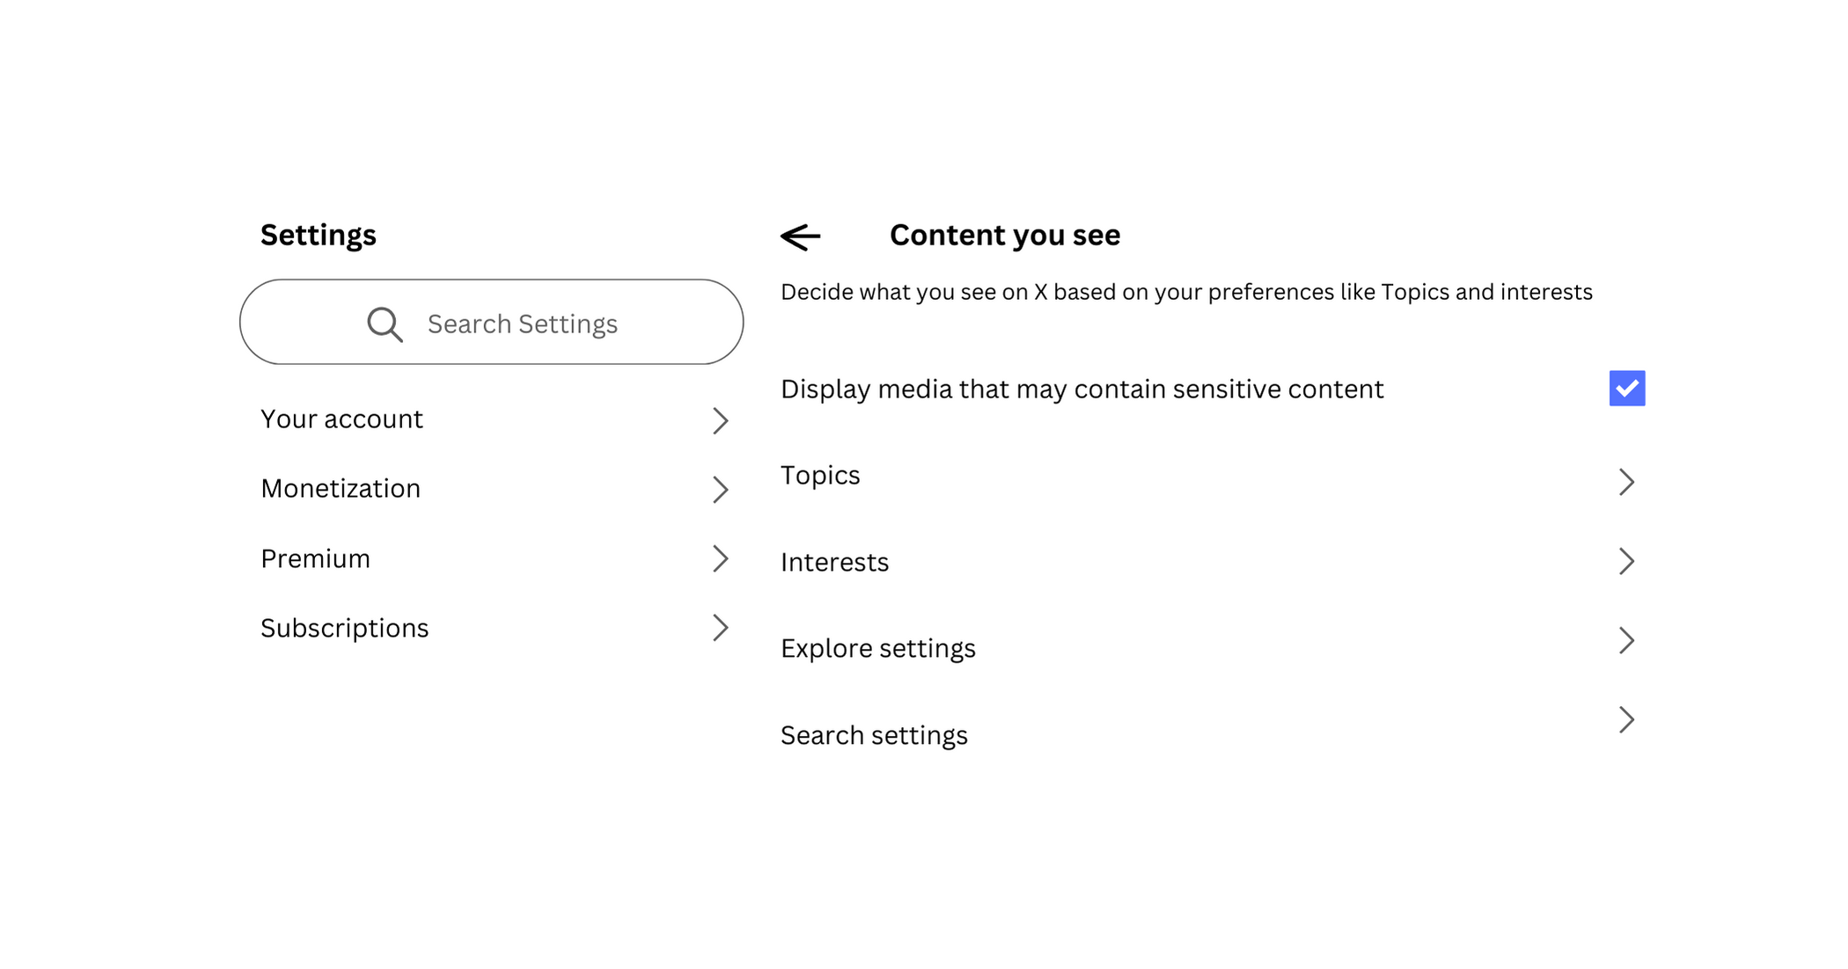Open Interests preferences
1848x969 pixels.
(x=834, y=563)
